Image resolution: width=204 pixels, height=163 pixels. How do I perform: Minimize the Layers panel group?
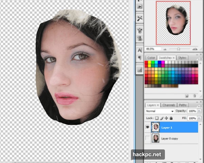197,102
